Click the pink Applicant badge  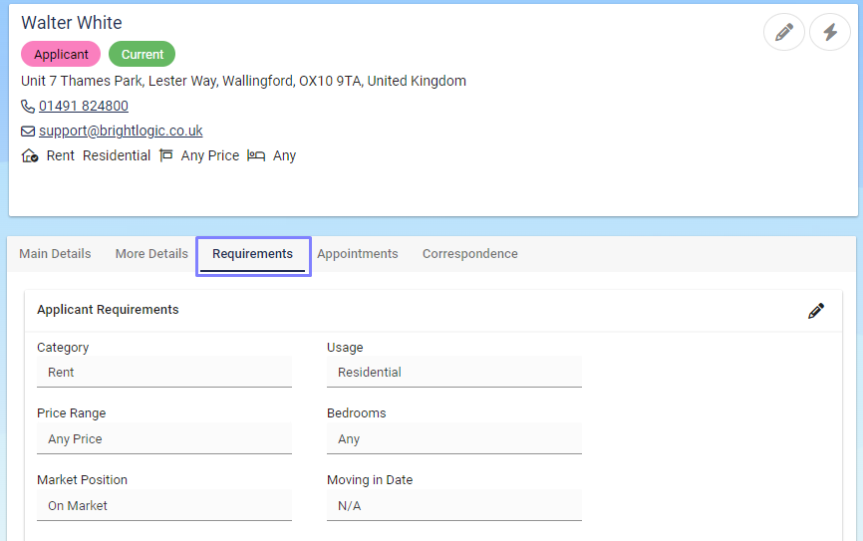(x=61, y=54)
